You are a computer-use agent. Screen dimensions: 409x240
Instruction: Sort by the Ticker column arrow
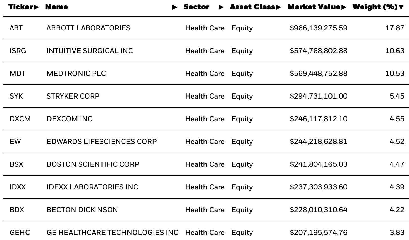pyautogui.click(x=36, y=7)
